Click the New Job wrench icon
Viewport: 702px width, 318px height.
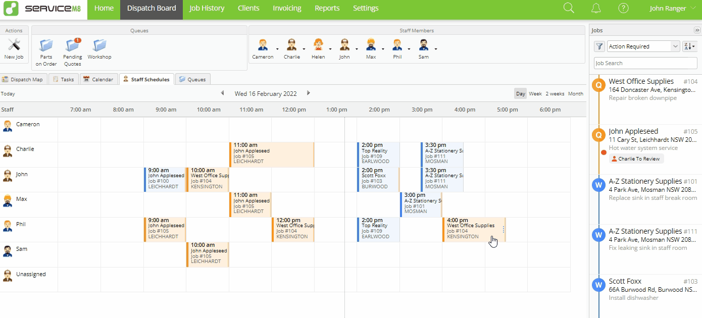(x=14, y=45)
